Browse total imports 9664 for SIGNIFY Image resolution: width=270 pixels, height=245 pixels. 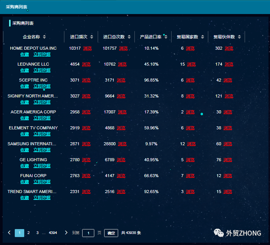pyautogui.click(x=121, y=96)
